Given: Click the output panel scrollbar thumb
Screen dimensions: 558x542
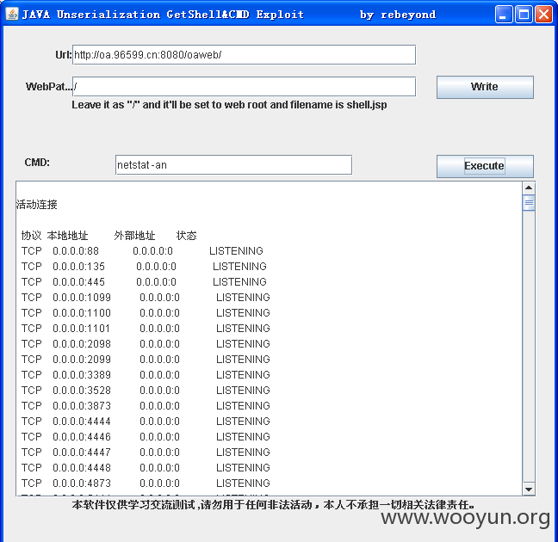Looking at the screenshot, I should click(x=529, y=203).
